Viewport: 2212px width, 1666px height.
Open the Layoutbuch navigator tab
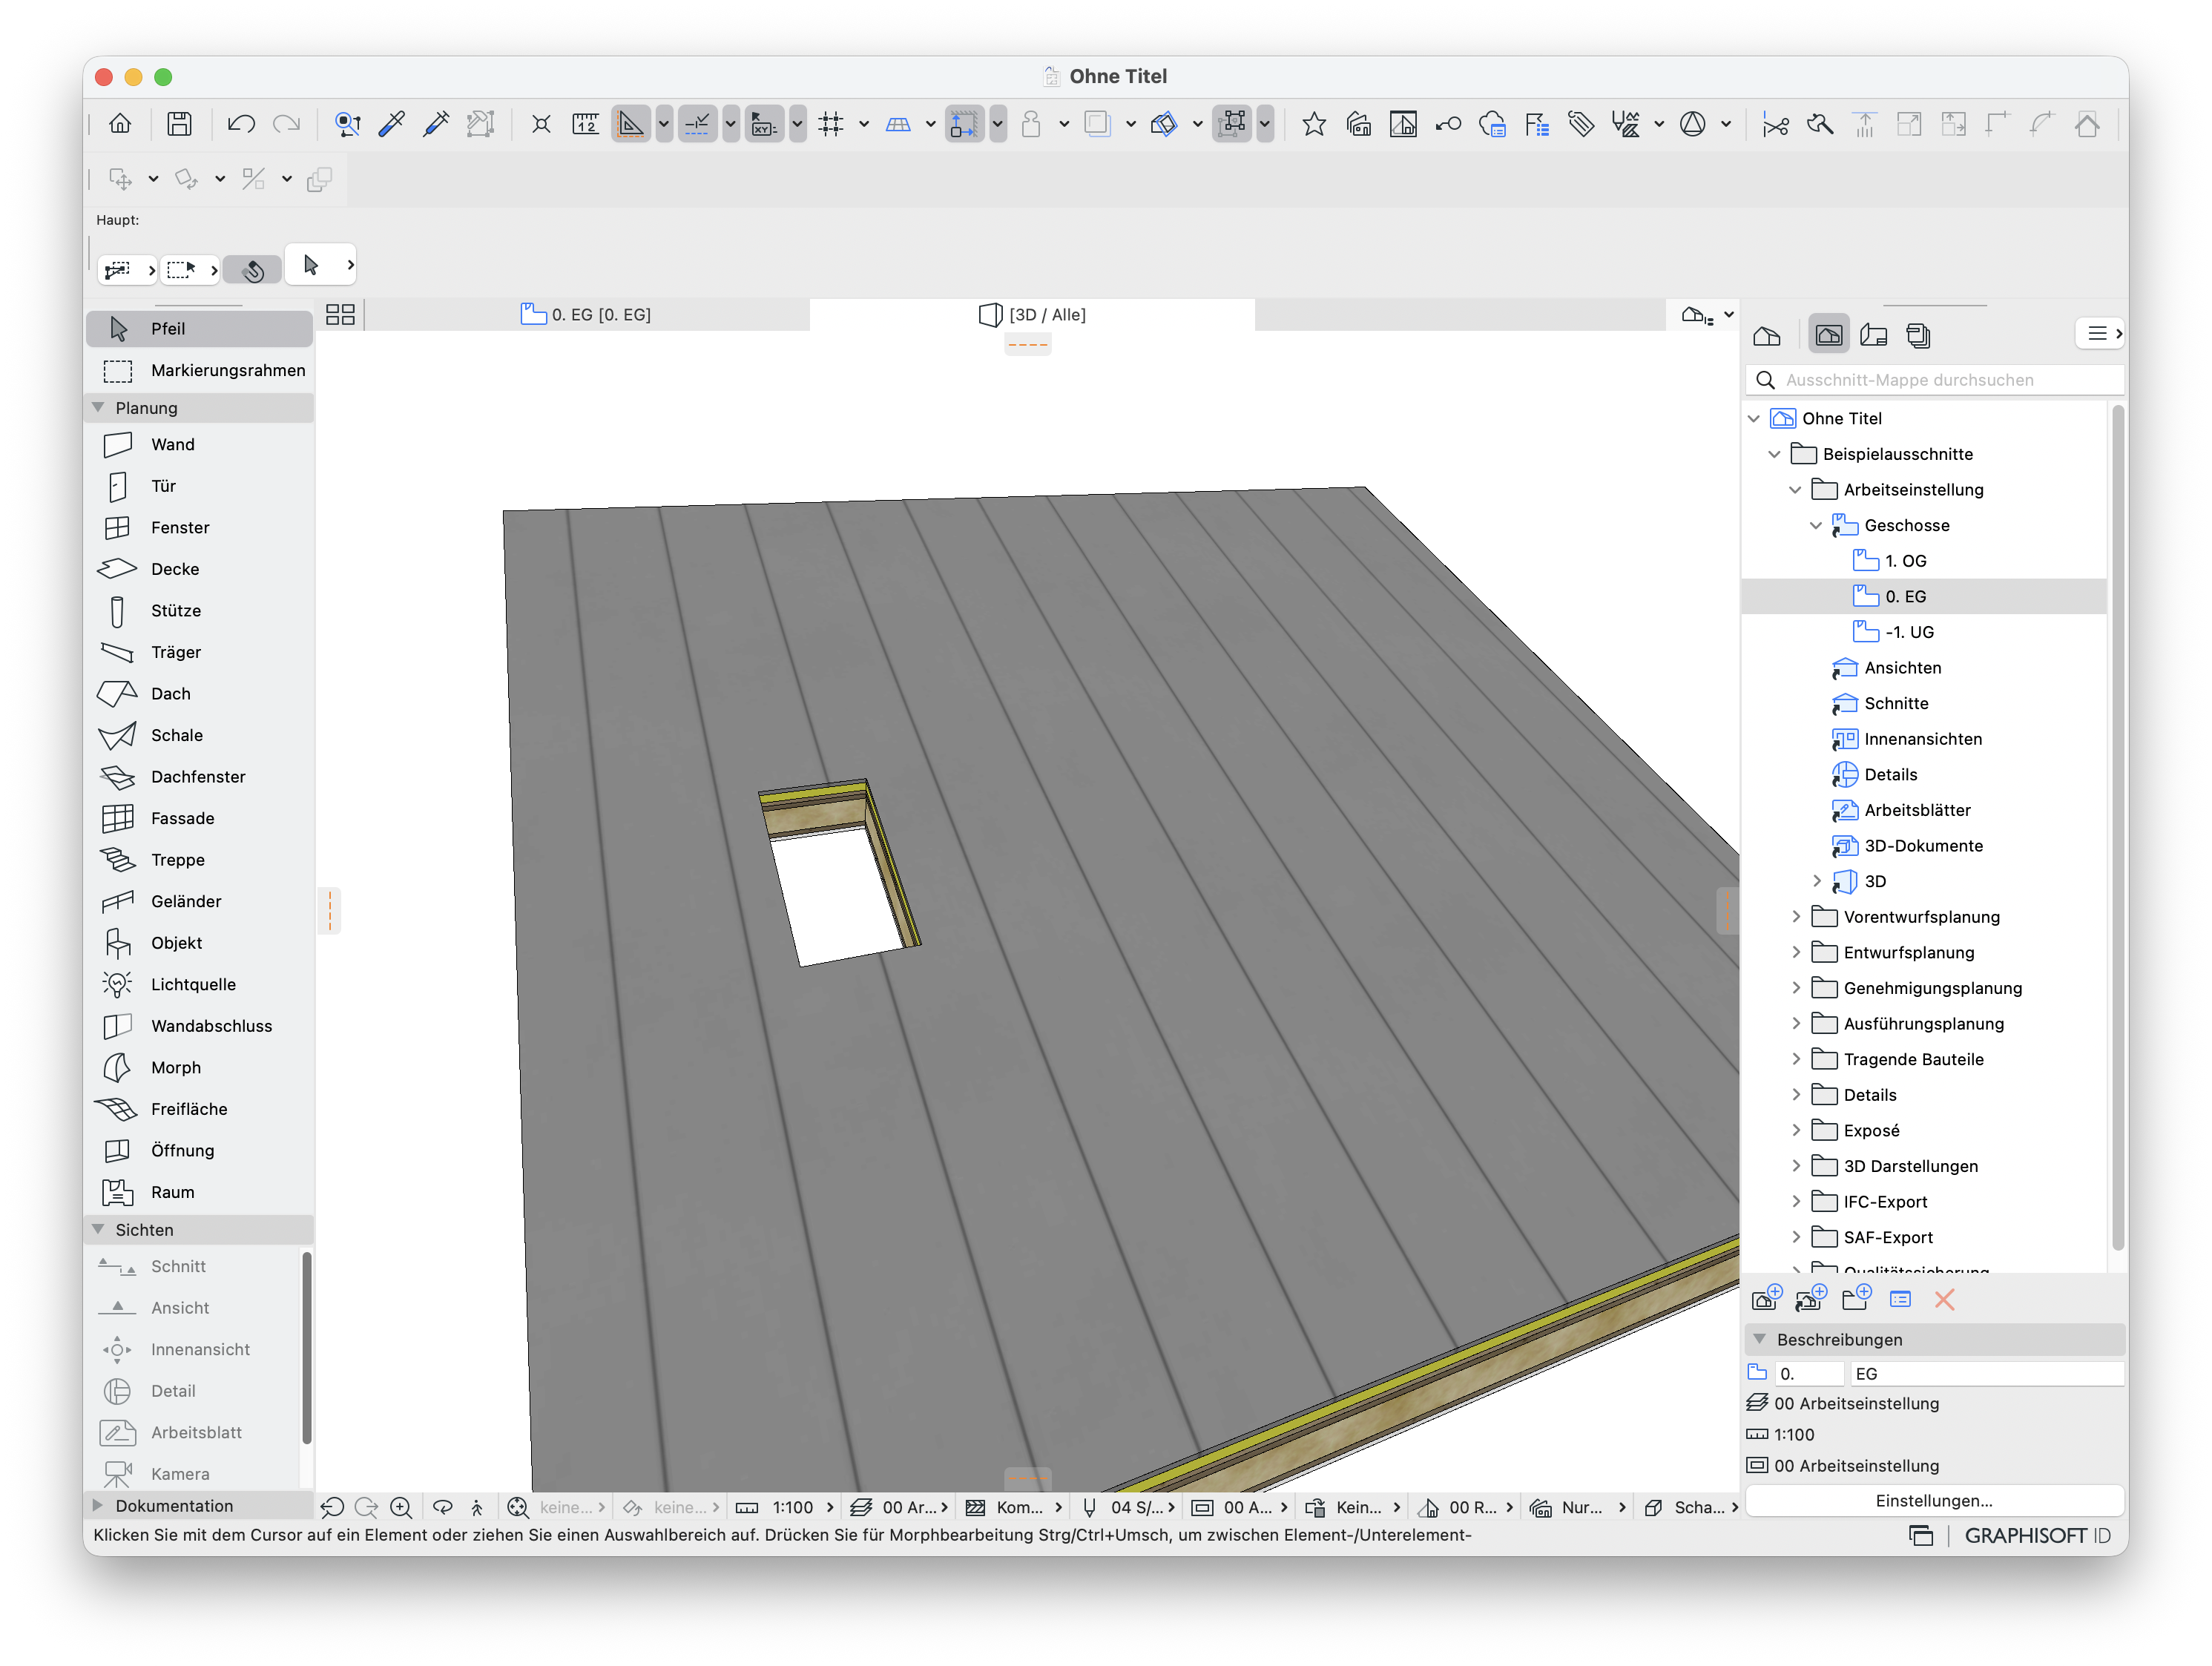pyautogui.click(x=1873, y=335)
